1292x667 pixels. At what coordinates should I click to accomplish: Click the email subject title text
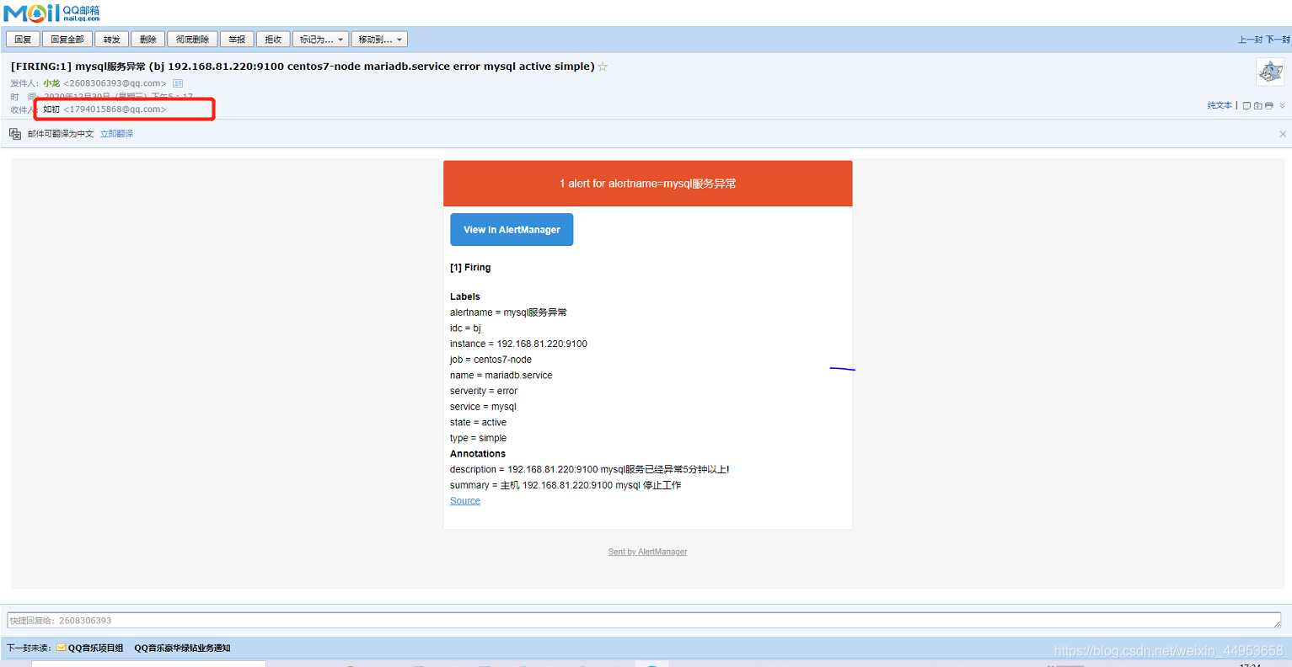303,67
